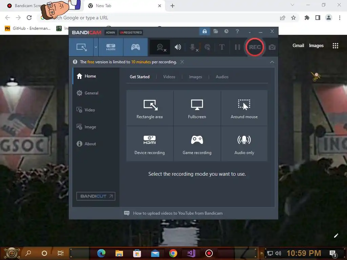Image resolution: width=347 pixels, height=260 pixels.
Task: Choose game recording mode in toolbar
Action: tap(136, 47)
